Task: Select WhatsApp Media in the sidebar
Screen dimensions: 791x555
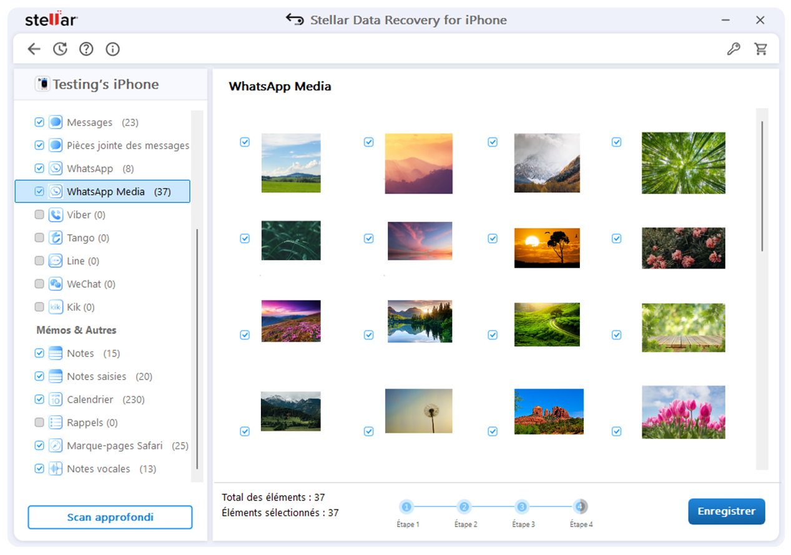Action: click(106, 192)
